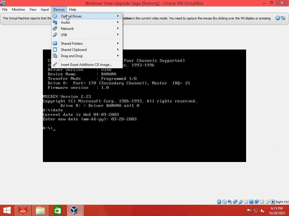Image resolution: width=289 pixels, height=216 pixels.
Task: Click the hard disk activity status icon
Action: tap(219, 202)
